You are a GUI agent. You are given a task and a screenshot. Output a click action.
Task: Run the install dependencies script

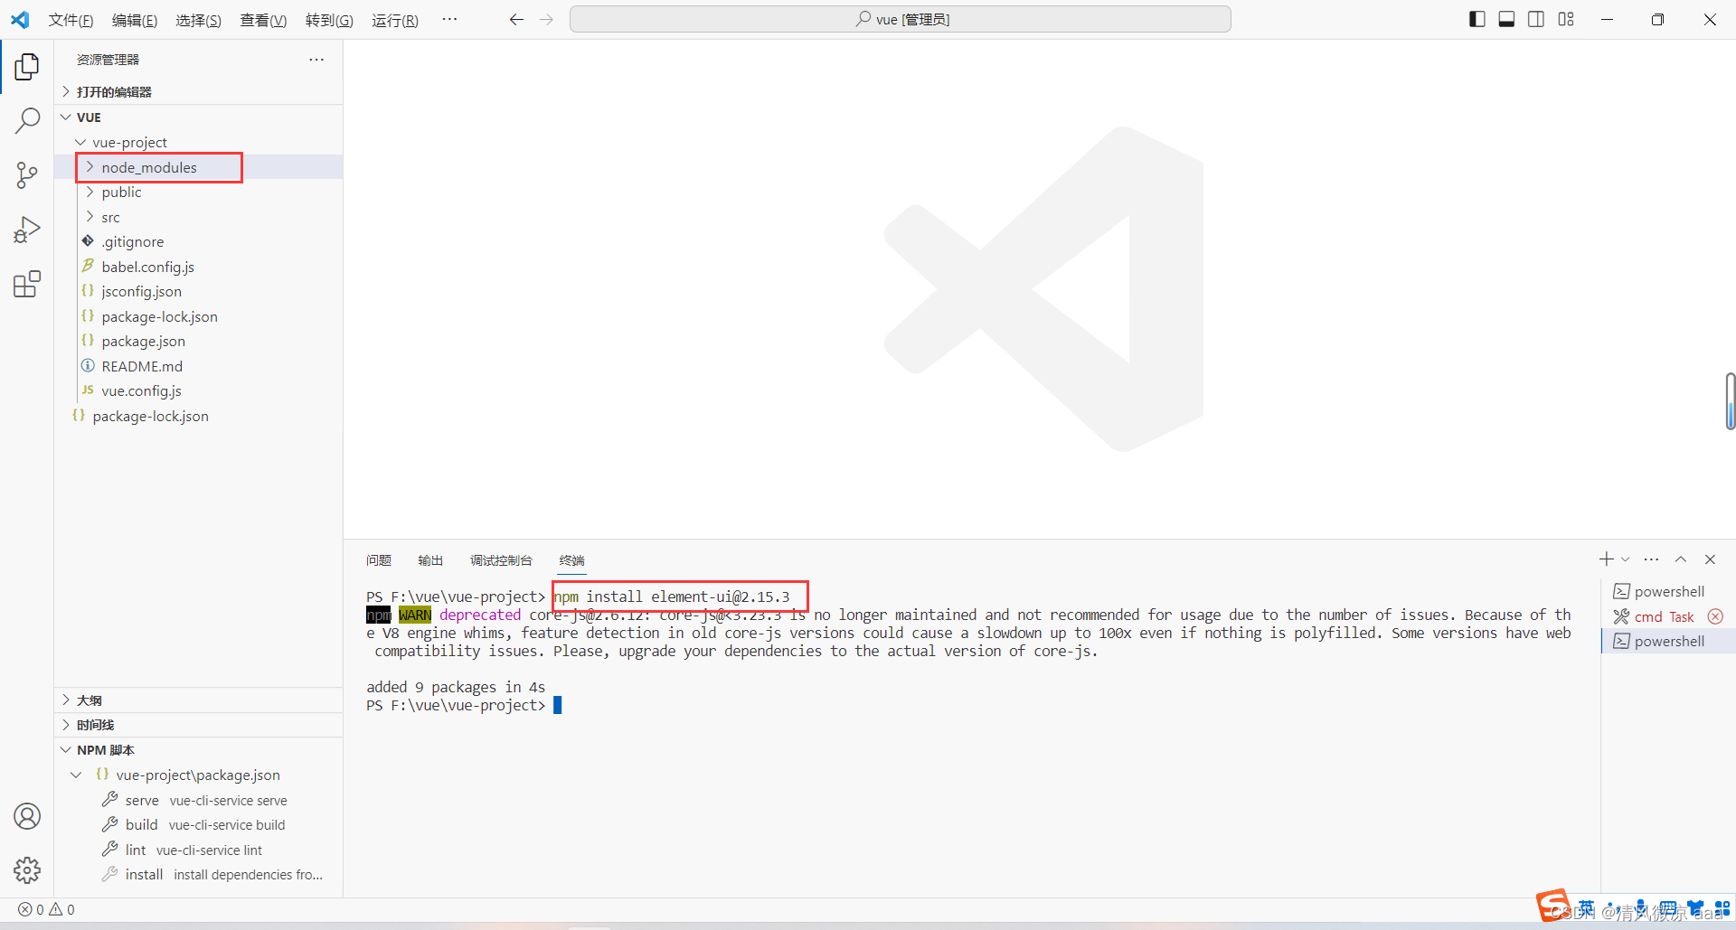tap(199, 874)
